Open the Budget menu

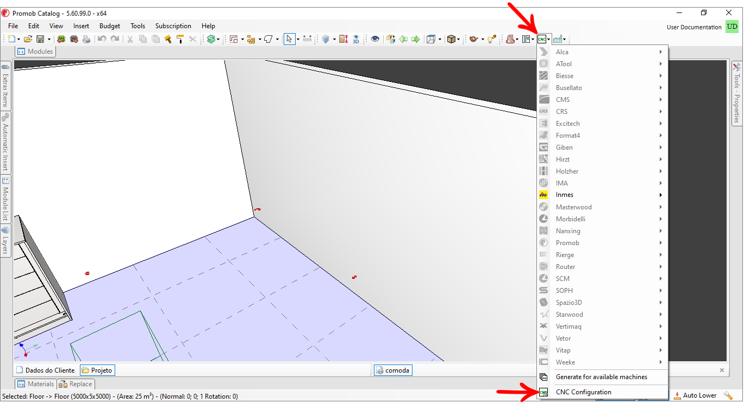pos(110,26)
